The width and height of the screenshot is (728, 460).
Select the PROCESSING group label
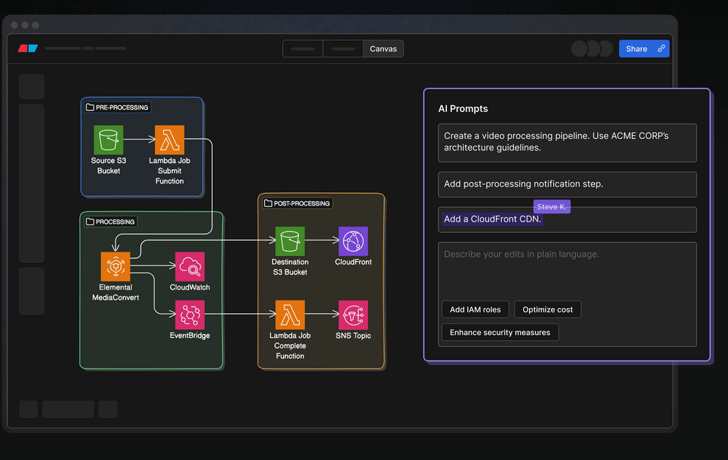(110, 222)
